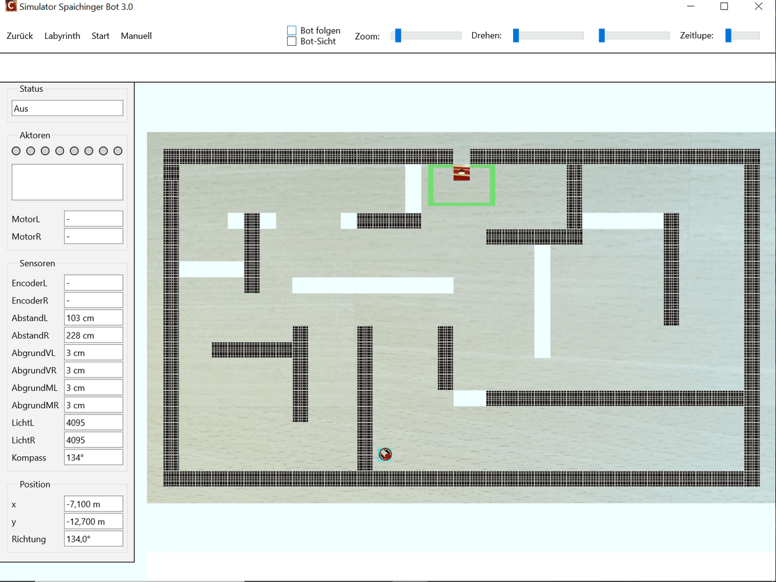
Task: Open the Manuell menu
Action: 136,36
